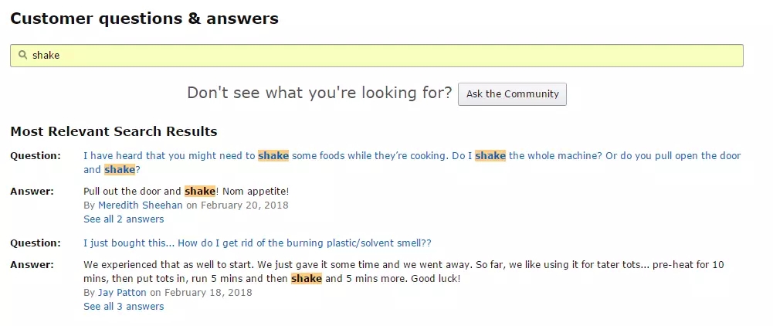Open the question about shaking the whole machine
773x326 pixels.
412,163
